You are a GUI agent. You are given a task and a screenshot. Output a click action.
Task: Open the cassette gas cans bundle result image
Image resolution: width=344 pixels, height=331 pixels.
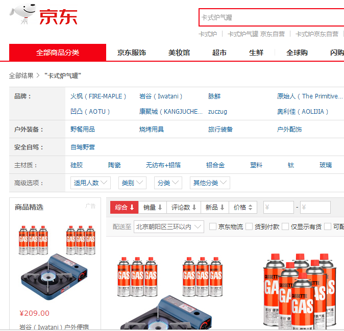[x=299, y=290]
